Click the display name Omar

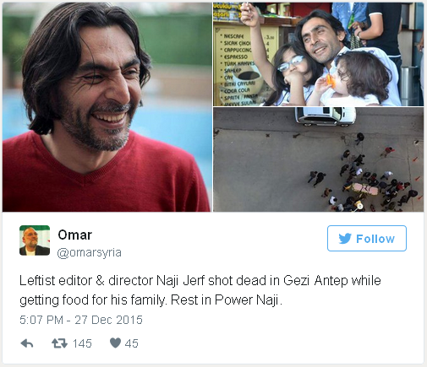click(x=75, y=235)
